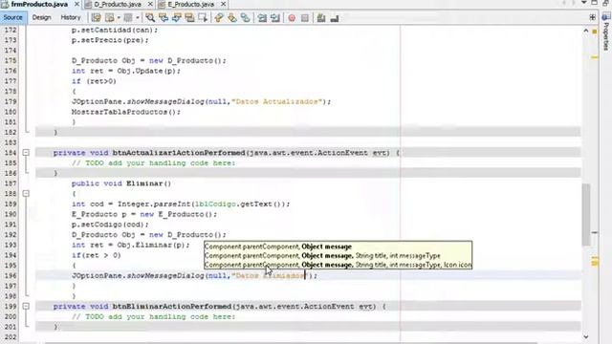Screen dimensions: 612x344
Task: Close the E_Producto.java tab
Action: pos(223,4)
